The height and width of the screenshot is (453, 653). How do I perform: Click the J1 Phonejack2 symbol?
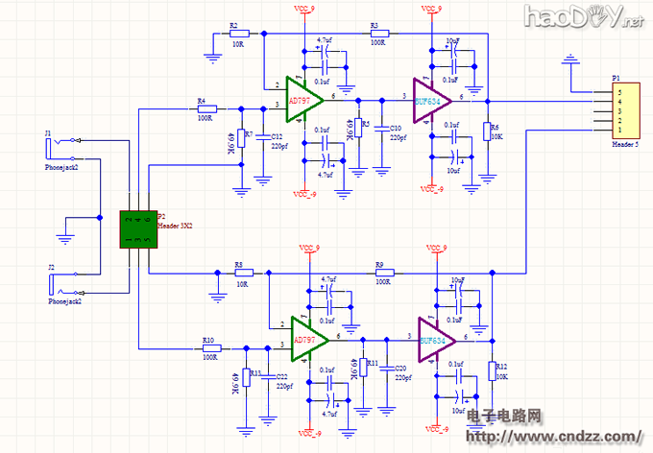(x=60, y=147)
